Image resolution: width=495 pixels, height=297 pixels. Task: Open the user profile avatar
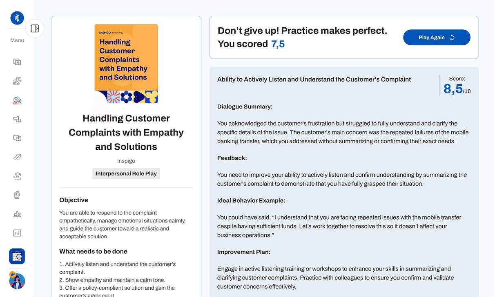tap(17, 281)
